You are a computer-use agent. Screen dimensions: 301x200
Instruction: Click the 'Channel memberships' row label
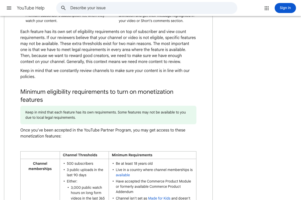[x=40, y=166]
